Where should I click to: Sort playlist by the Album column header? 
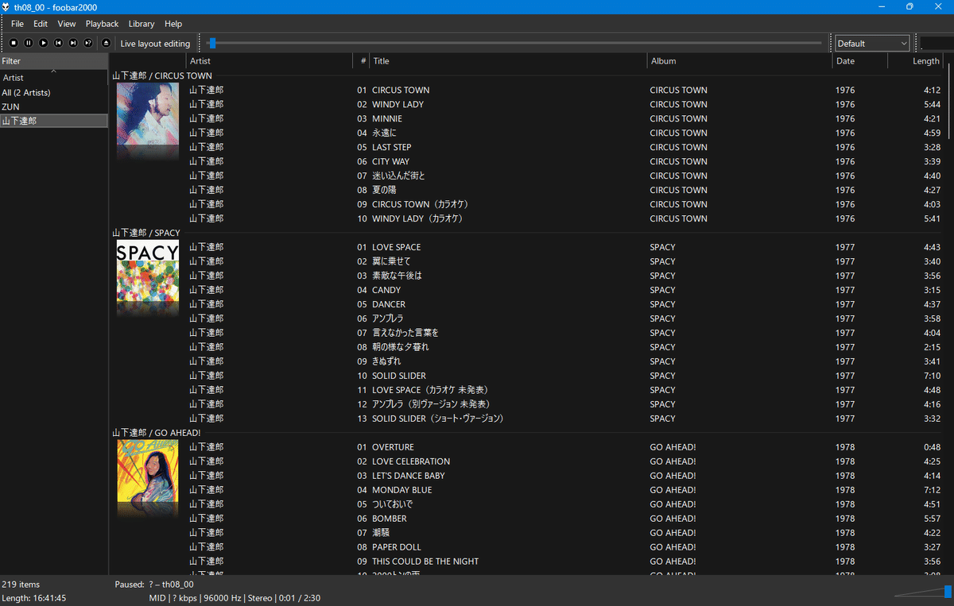point(740,61)
